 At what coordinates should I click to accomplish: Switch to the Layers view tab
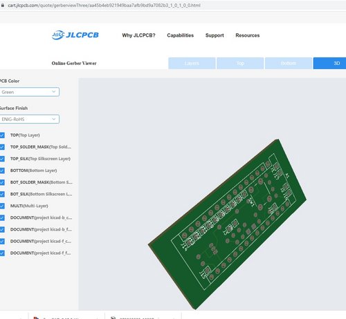tap(192, 64)
